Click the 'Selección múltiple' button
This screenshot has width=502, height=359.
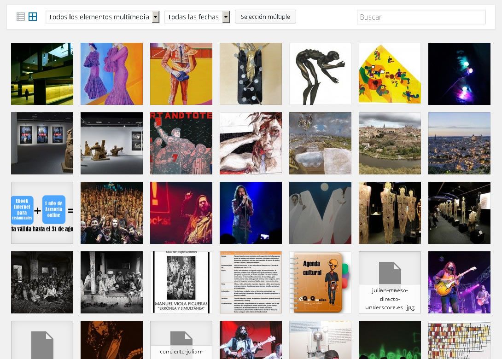265,17
